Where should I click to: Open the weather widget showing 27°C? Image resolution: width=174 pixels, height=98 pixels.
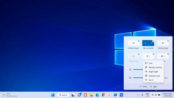[10, 95]
